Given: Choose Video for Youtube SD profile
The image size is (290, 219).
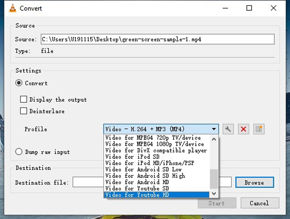Looking at the screenshot, I should point(157,188).
